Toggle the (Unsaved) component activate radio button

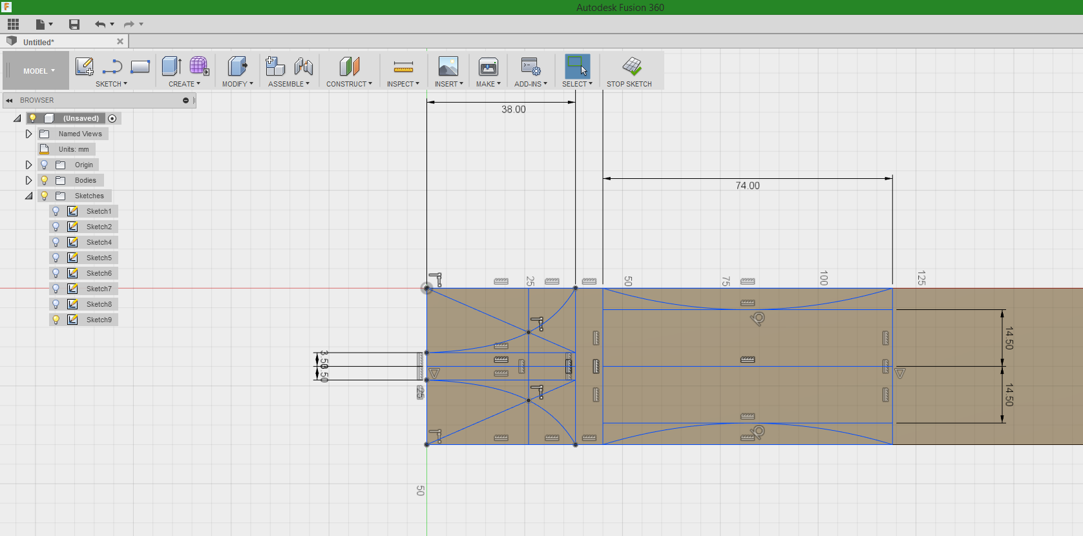112,119
